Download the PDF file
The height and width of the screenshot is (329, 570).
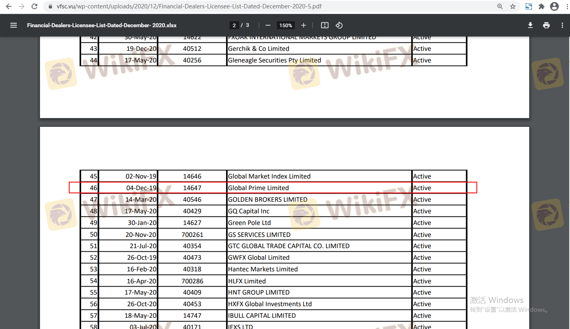pyautogui.click(x=530, y=25)
